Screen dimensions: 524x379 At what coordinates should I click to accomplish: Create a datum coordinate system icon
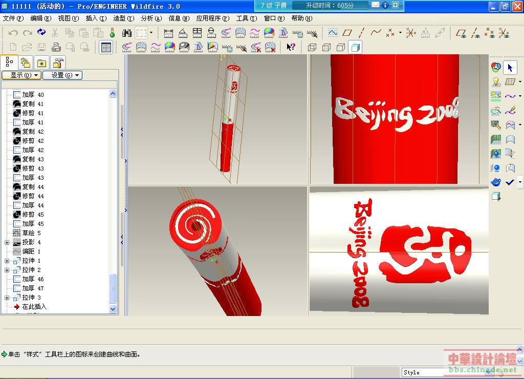coord(411,33)
